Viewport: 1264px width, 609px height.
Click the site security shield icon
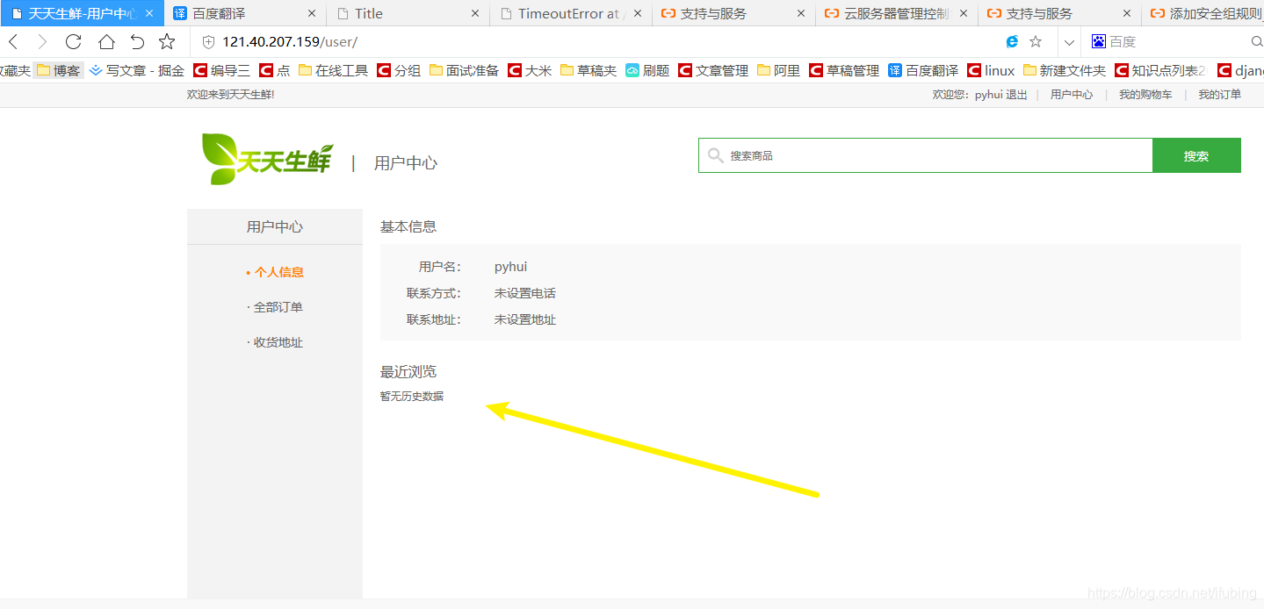tap(208, 42)
